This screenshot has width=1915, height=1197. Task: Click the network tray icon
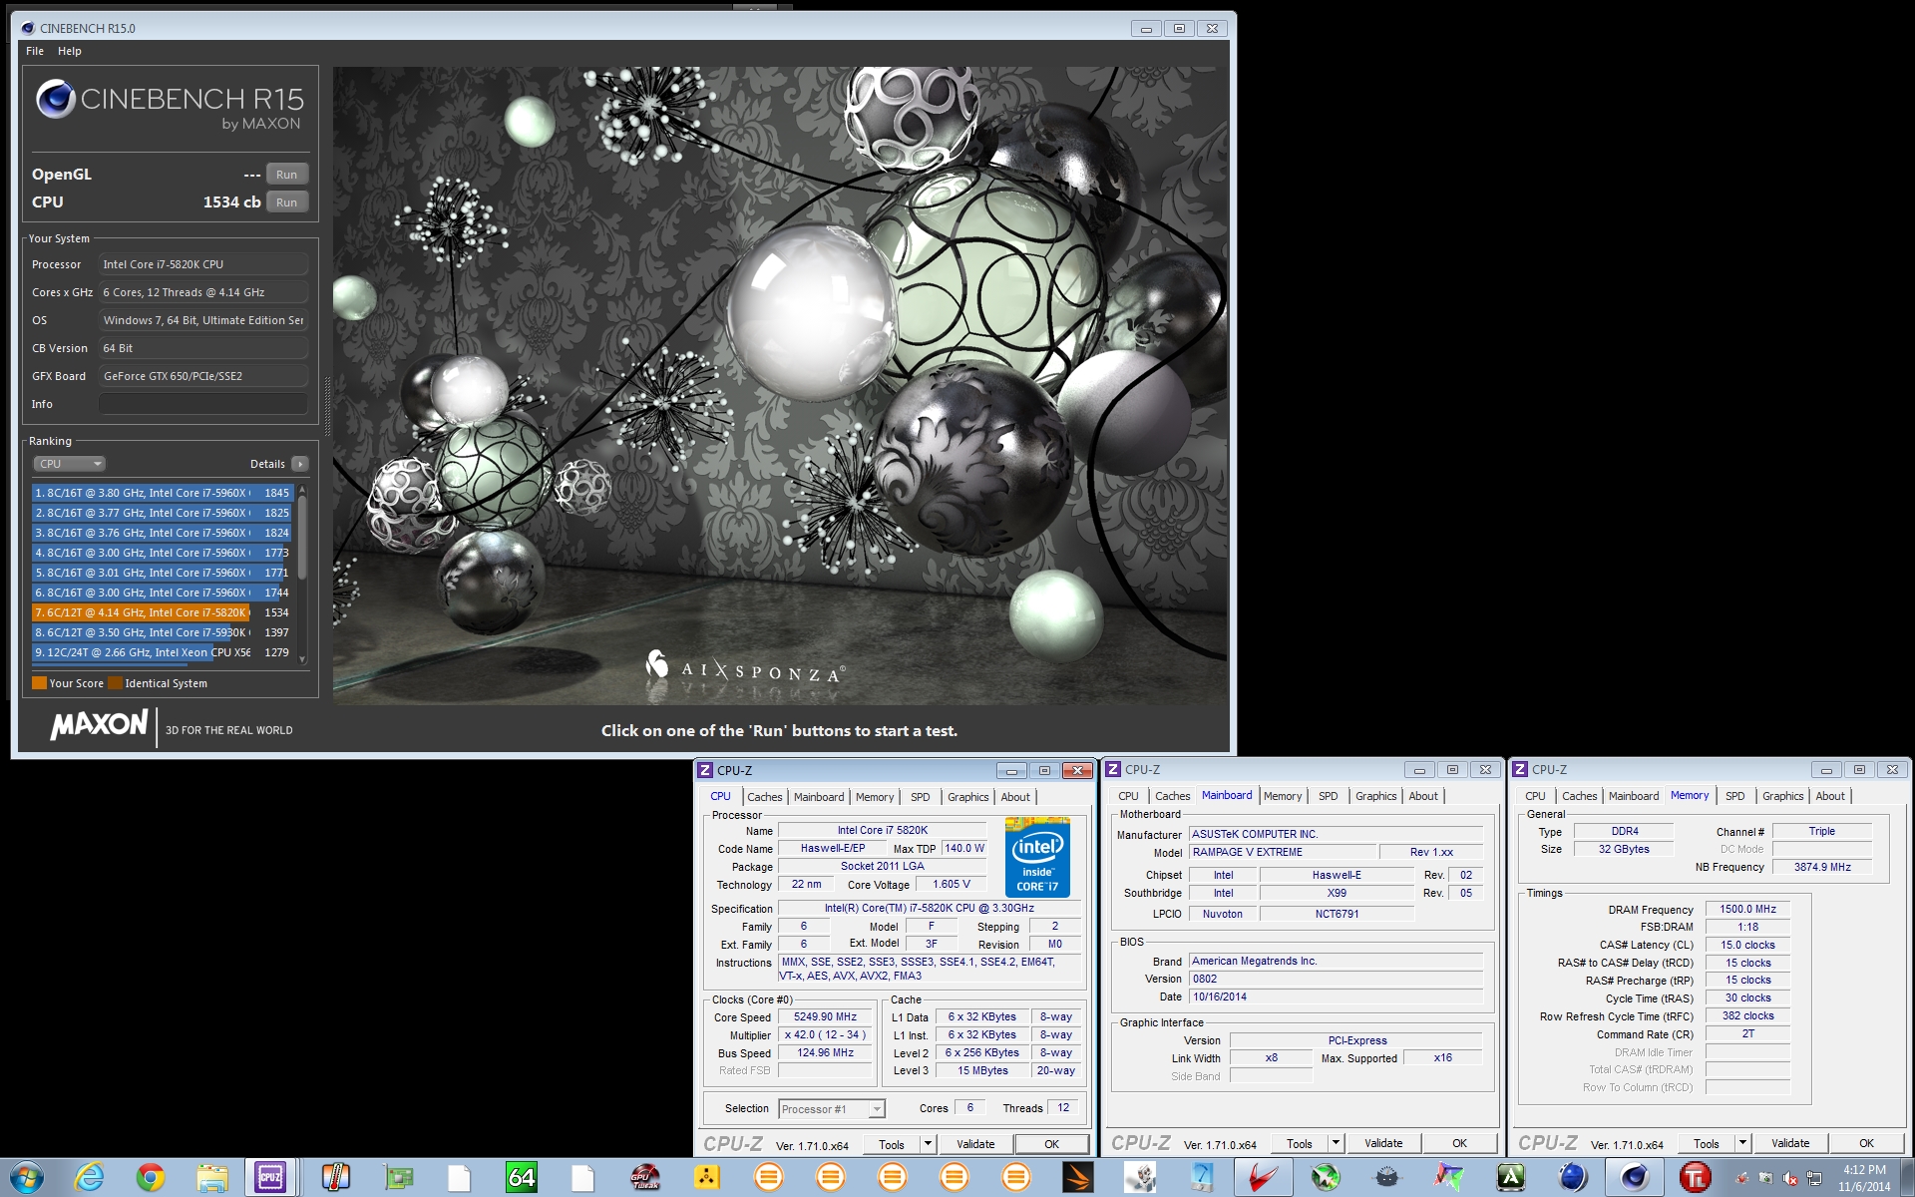[x=1814, y=1178]
